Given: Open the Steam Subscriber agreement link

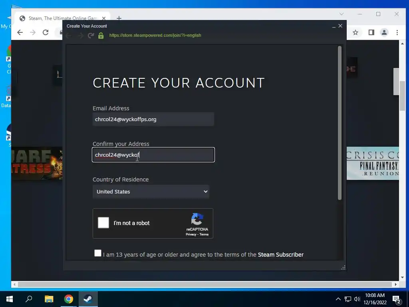Looking at the screenshot, I should point(281,255).
